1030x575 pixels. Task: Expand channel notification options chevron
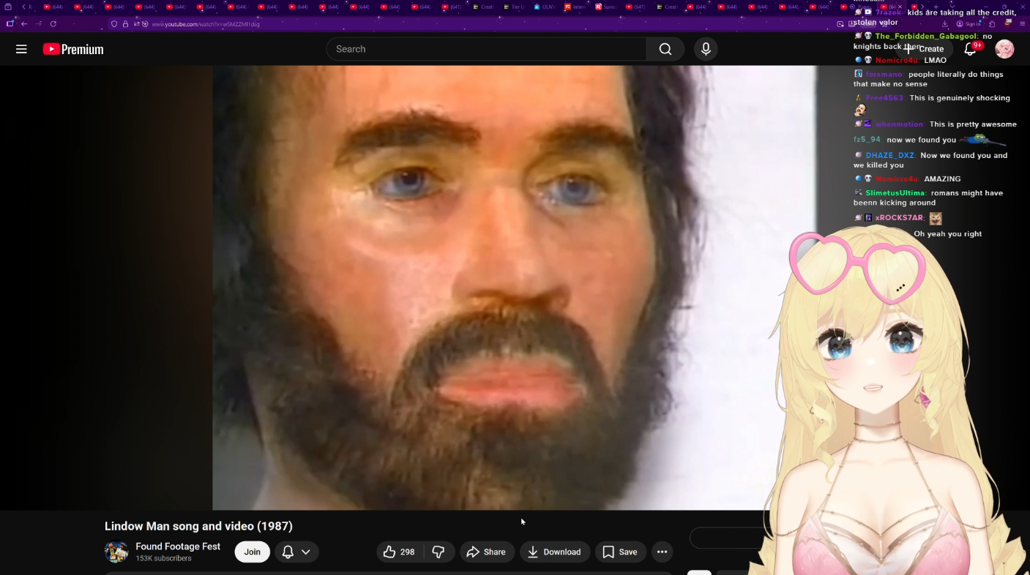pos(306,552)
